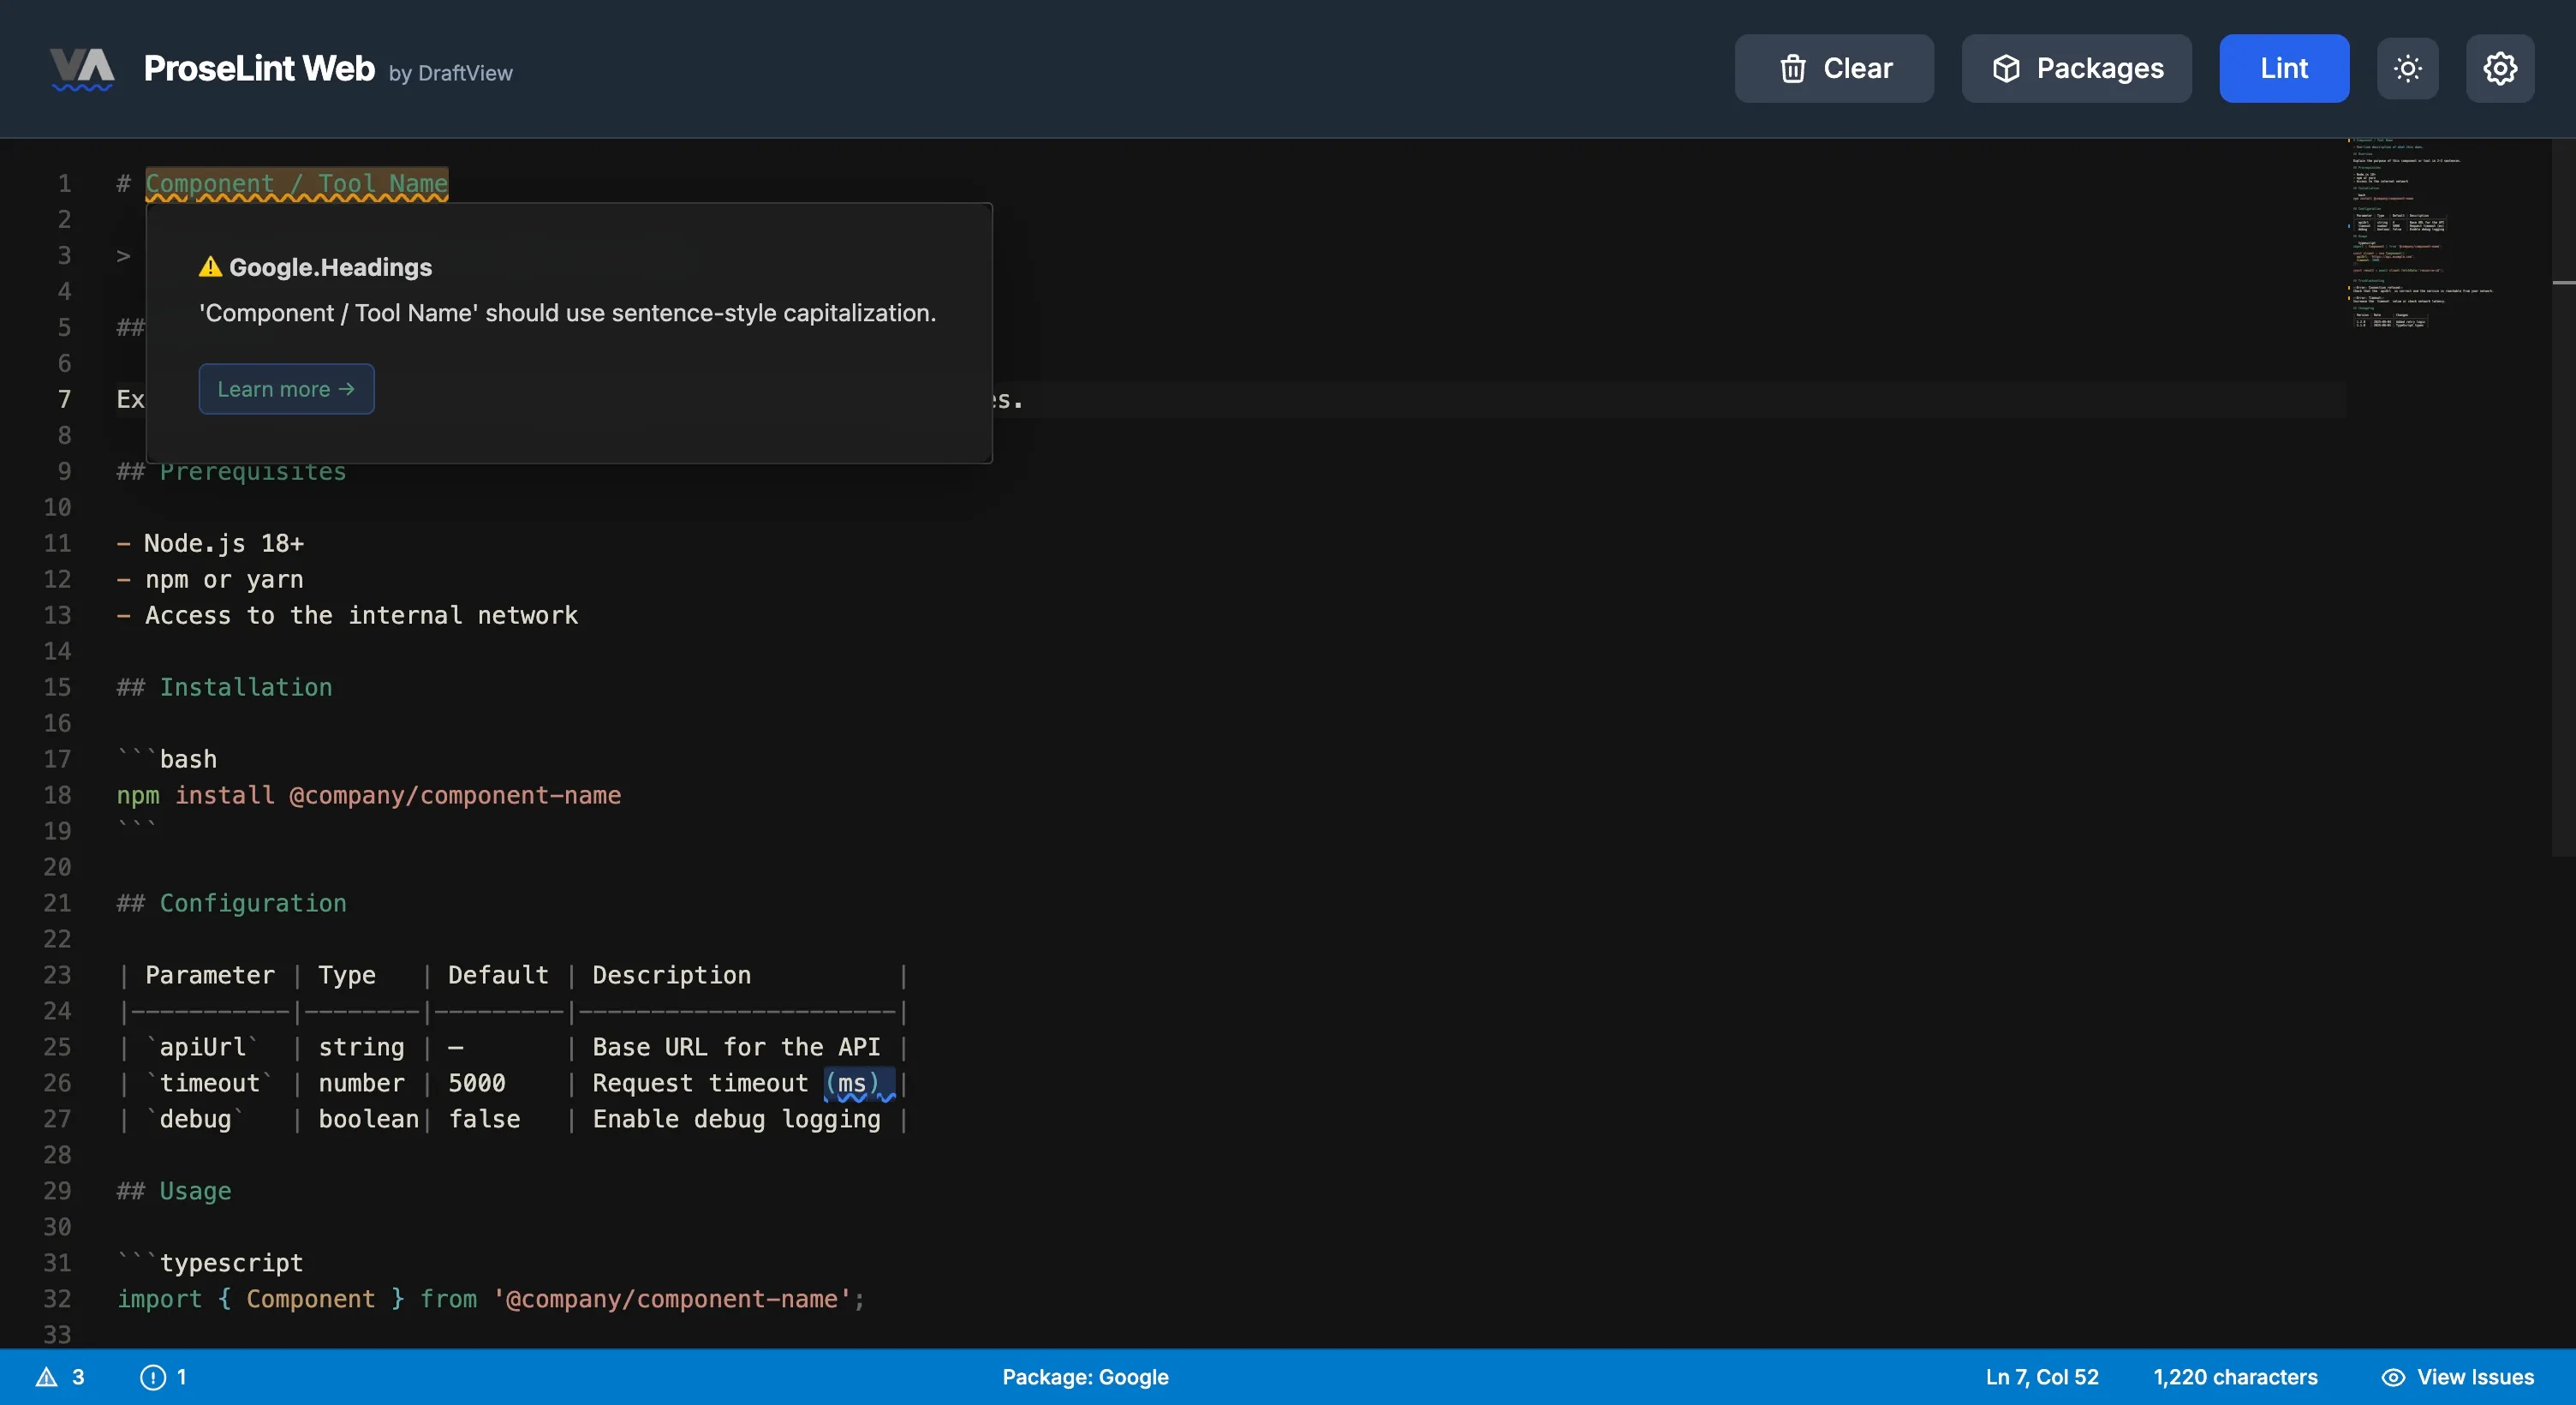The image size is (2576, 1405).
Task: Click the Usage heading line
Action: (174, 1191)
